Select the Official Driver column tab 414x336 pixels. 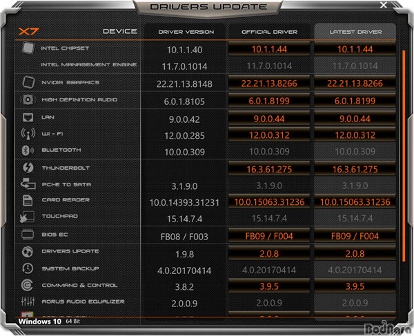tap(269, 32)
